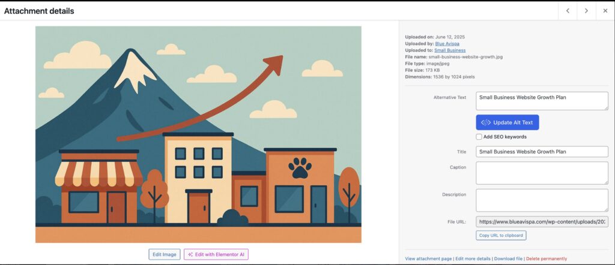Go to next attachment with right chevron
615x265 pixels.
pos(586,11)
